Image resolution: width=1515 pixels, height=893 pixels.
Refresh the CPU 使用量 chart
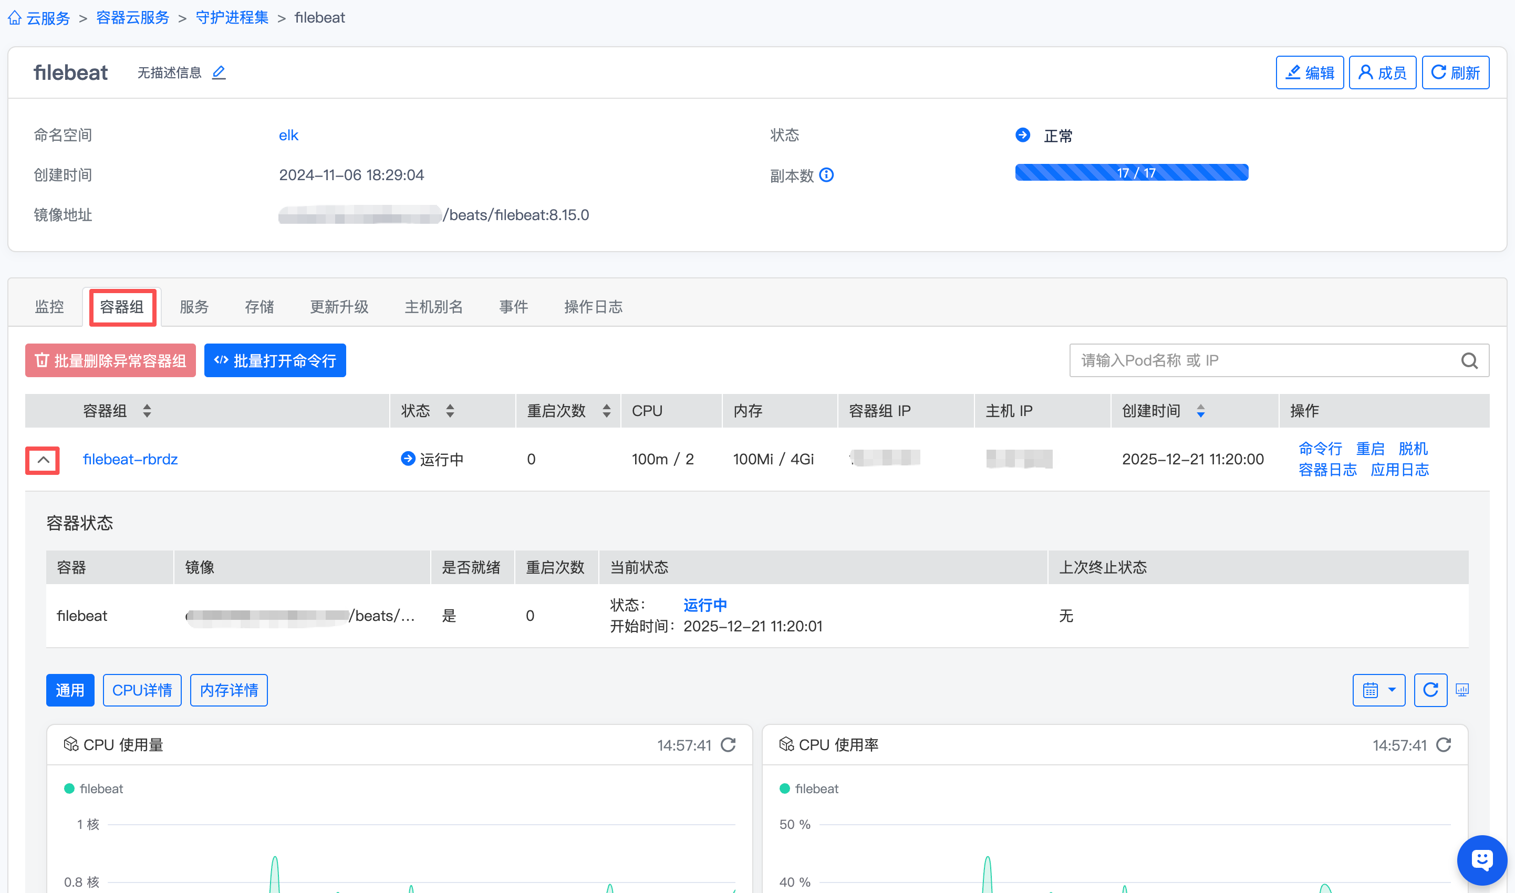point(729,745)
